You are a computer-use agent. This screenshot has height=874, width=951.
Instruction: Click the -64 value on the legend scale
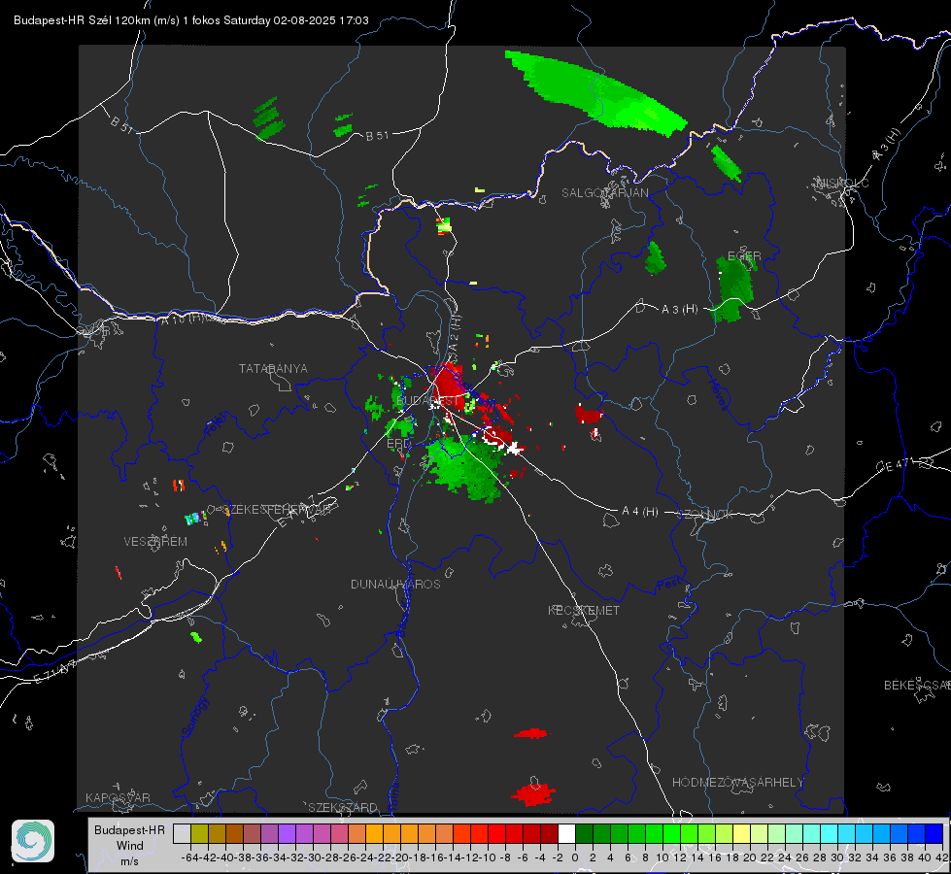pyautogui.click(x=189, y=857)
